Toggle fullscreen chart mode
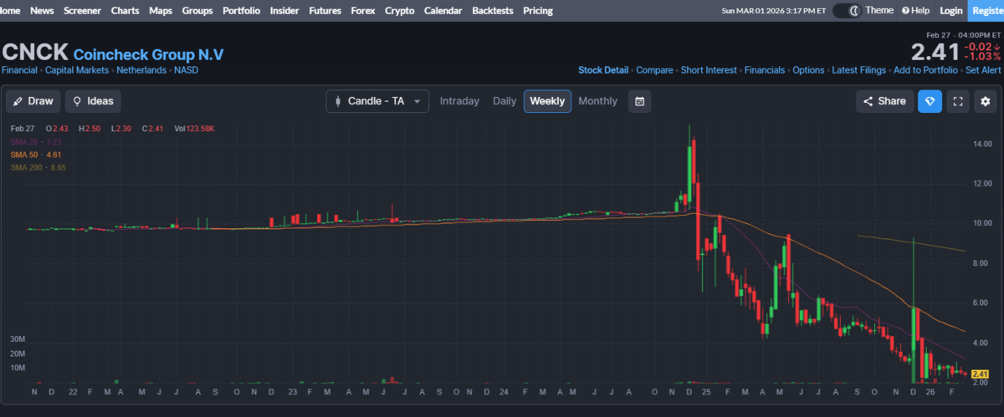Screen dimensions: 1004x417 pyautogui.click(x=958, y=101)
